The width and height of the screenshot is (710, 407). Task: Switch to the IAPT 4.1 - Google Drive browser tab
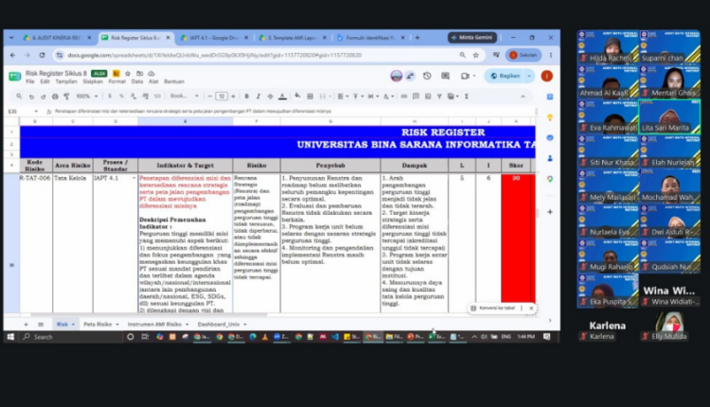point(214,38)
